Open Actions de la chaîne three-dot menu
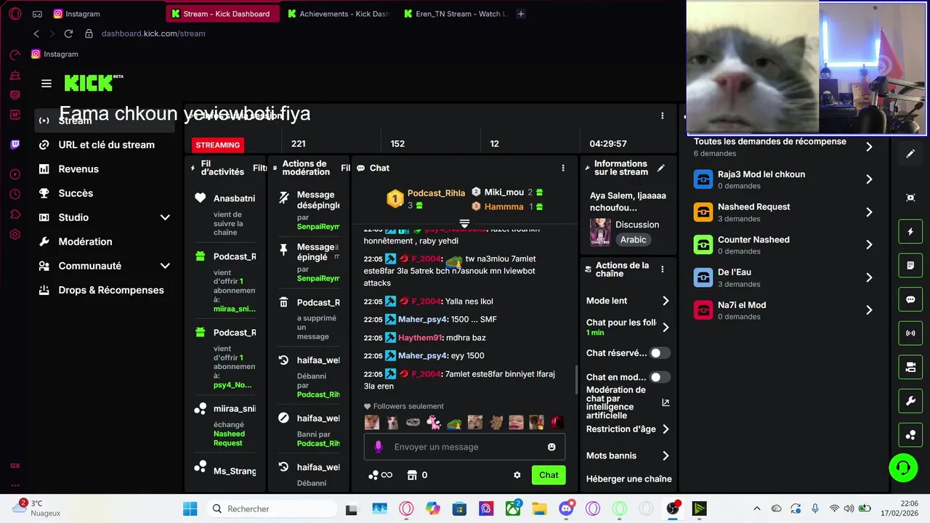Image resolution: width=930 pixels, height=523 pixels. point(662,269)
